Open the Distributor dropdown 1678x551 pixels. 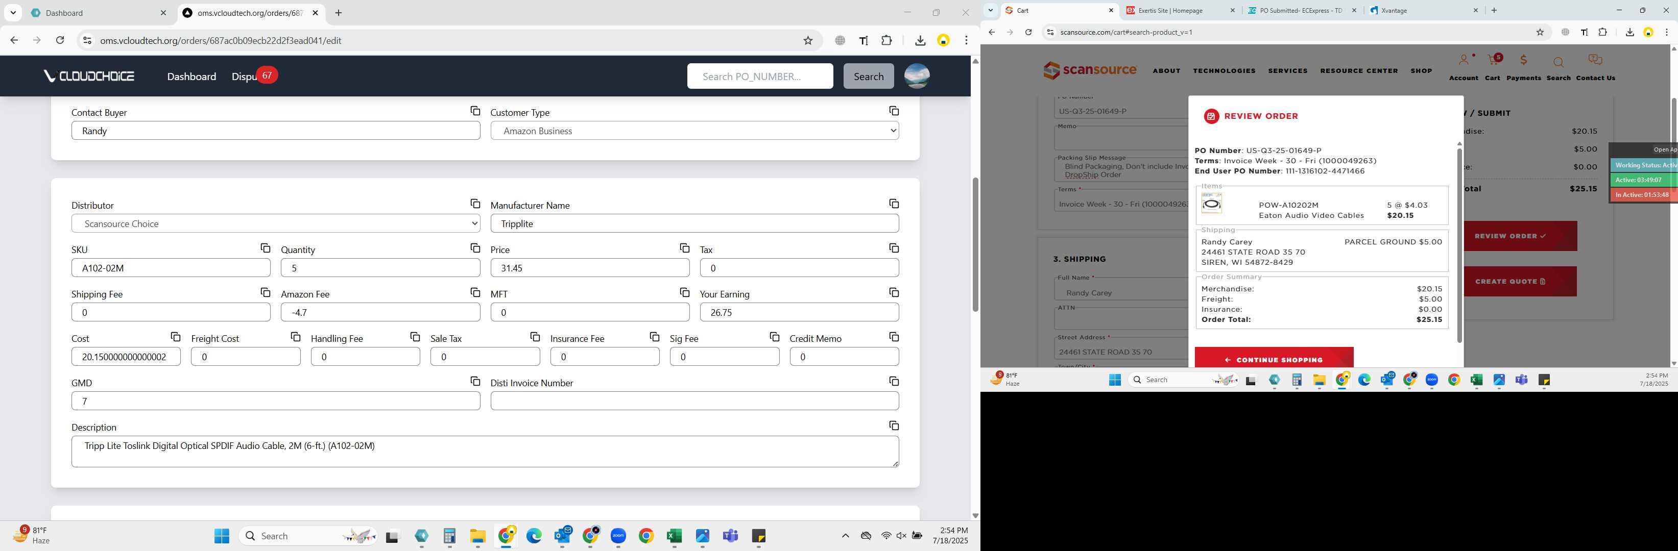[x=276, y=224]
